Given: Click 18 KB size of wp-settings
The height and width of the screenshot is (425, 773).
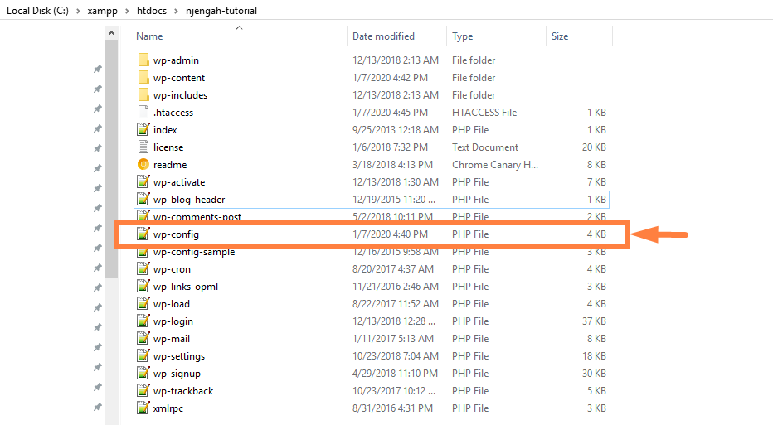Looking at the screenshot, I should (x=594, y=356).
